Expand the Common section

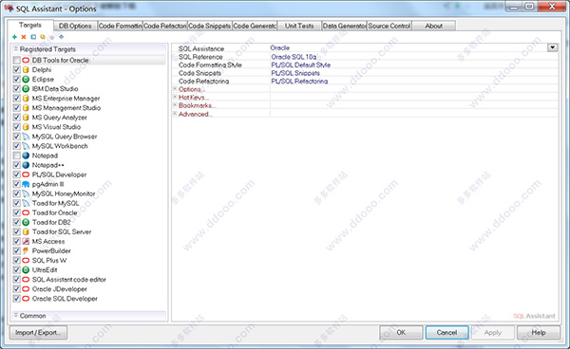click(16, 315)
